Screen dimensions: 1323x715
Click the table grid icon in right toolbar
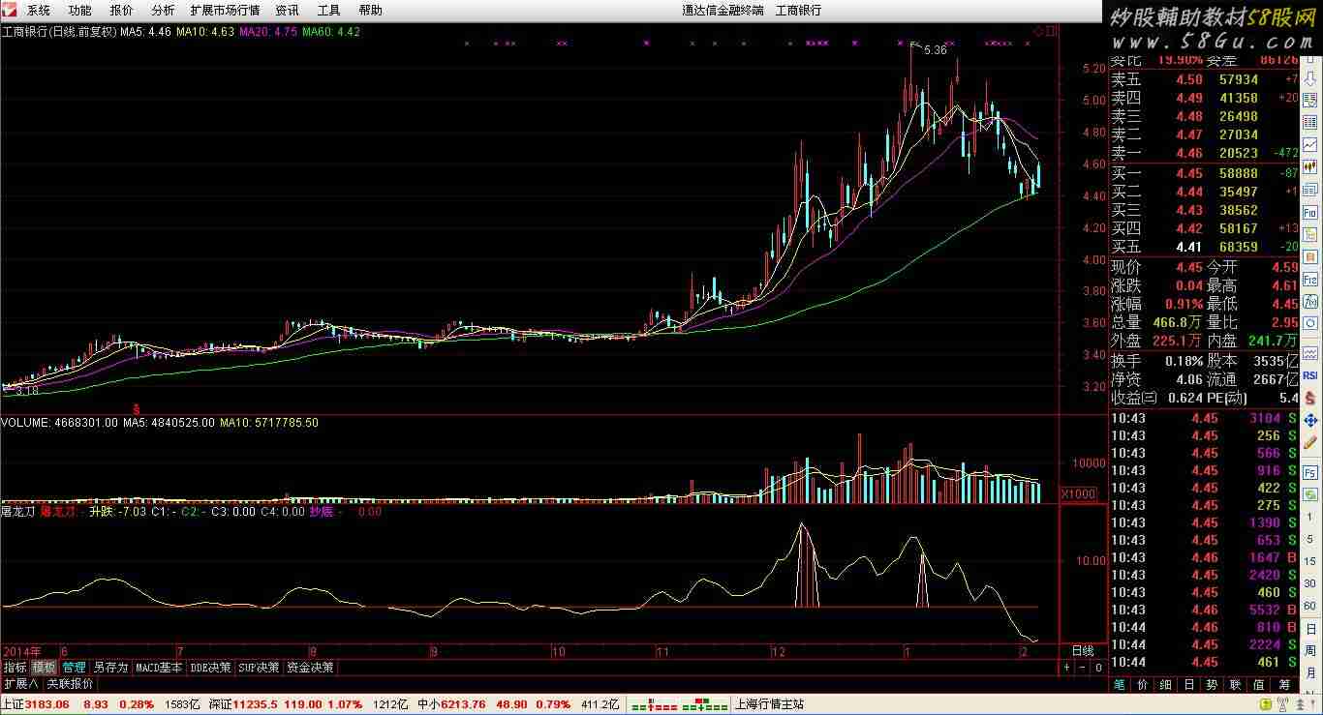(1310, 123)
